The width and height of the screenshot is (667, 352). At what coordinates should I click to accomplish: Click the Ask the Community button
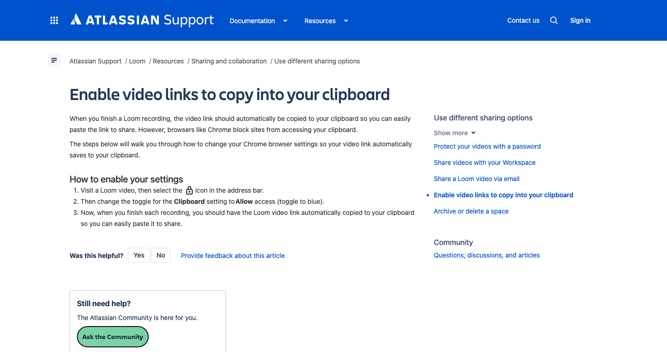click(x=113, y=337)
